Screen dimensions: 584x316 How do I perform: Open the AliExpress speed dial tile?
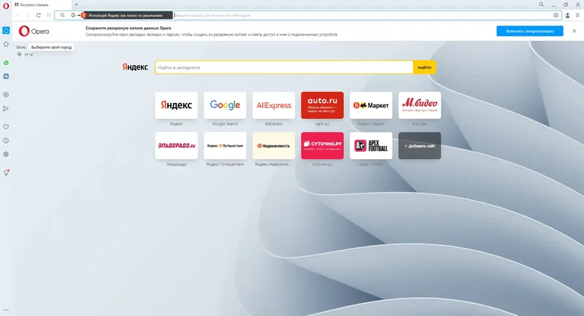coord(274,105)
